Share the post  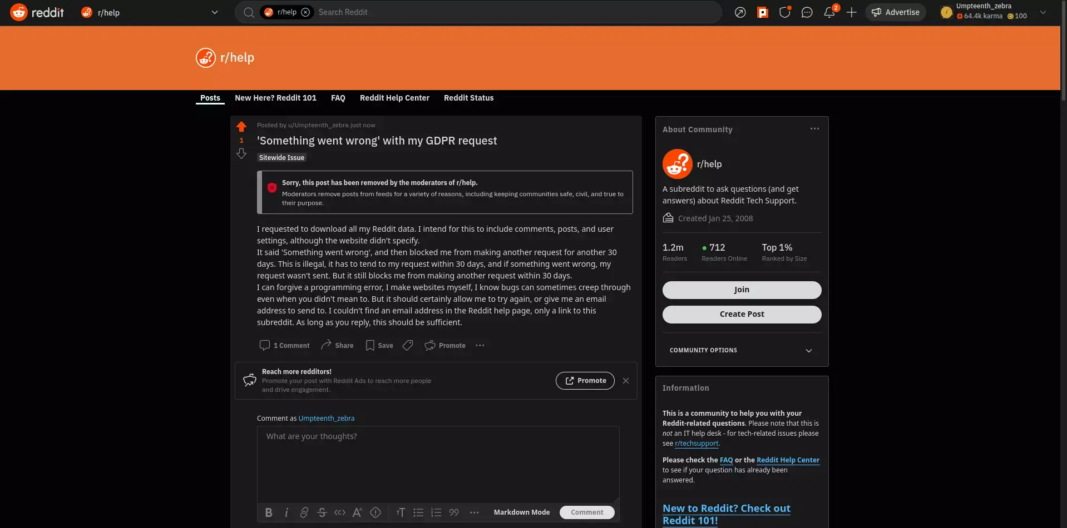point(337,345)
